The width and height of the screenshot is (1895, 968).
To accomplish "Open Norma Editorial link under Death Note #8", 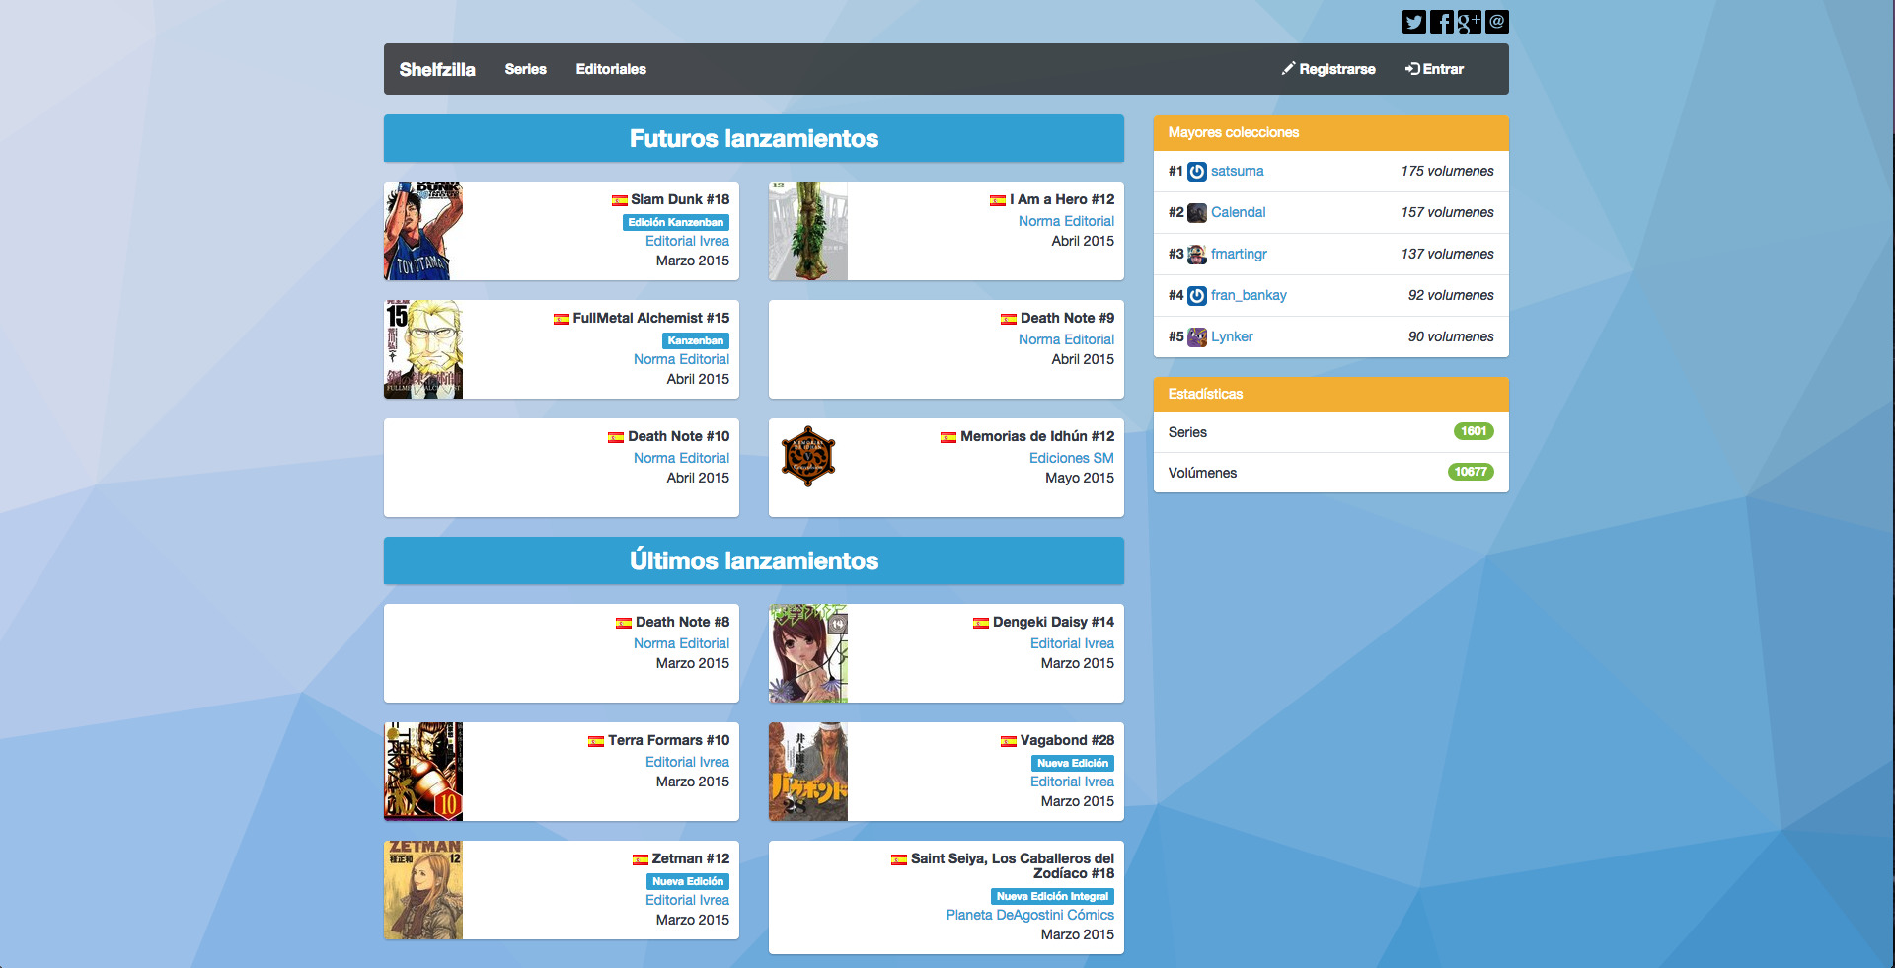I will pos(681,643).
